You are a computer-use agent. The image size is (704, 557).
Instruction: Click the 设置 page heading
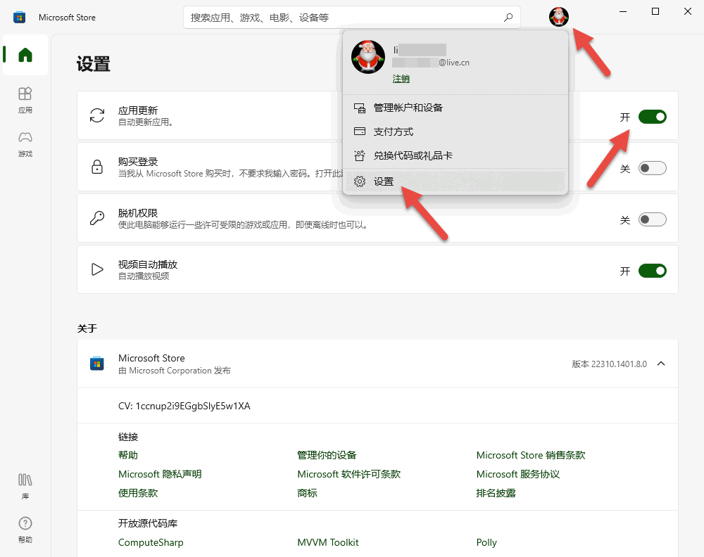tap(94, 64)
